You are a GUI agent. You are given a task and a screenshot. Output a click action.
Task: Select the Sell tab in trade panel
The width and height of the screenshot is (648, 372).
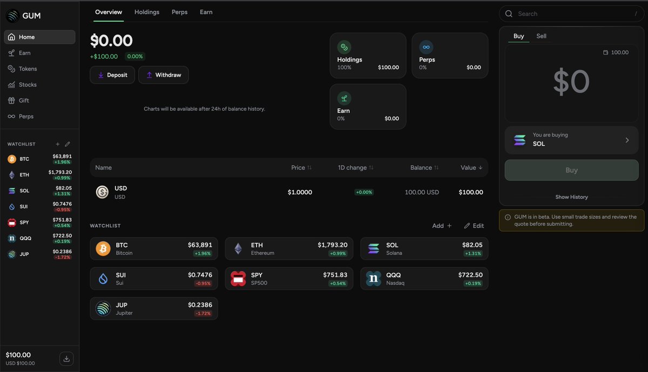[541, 36]
